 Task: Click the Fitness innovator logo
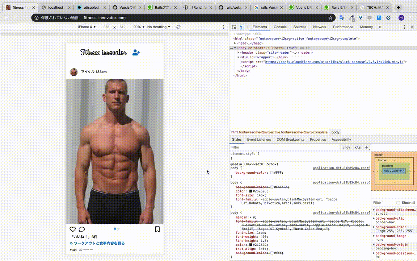(x=104, y=53)
